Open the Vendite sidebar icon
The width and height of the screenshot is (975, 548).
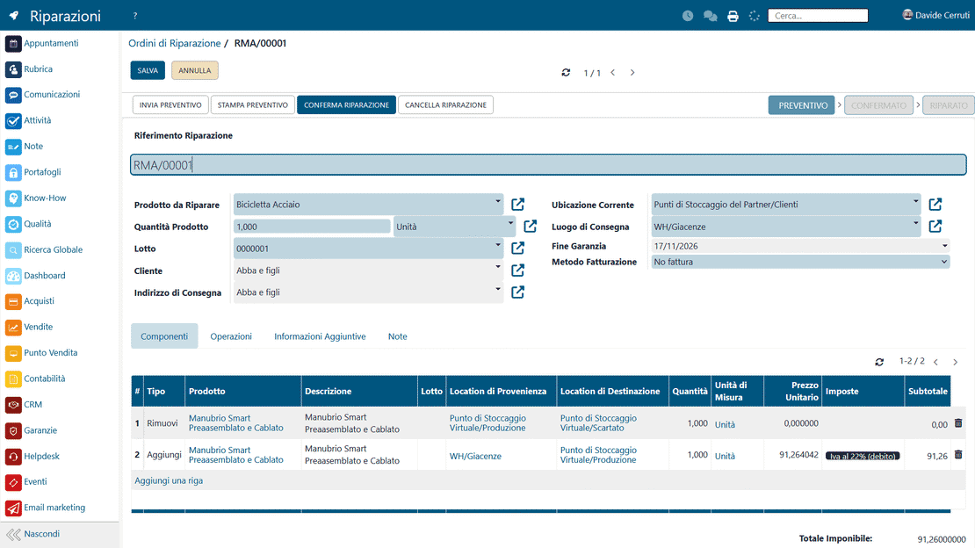click(13, 328)
